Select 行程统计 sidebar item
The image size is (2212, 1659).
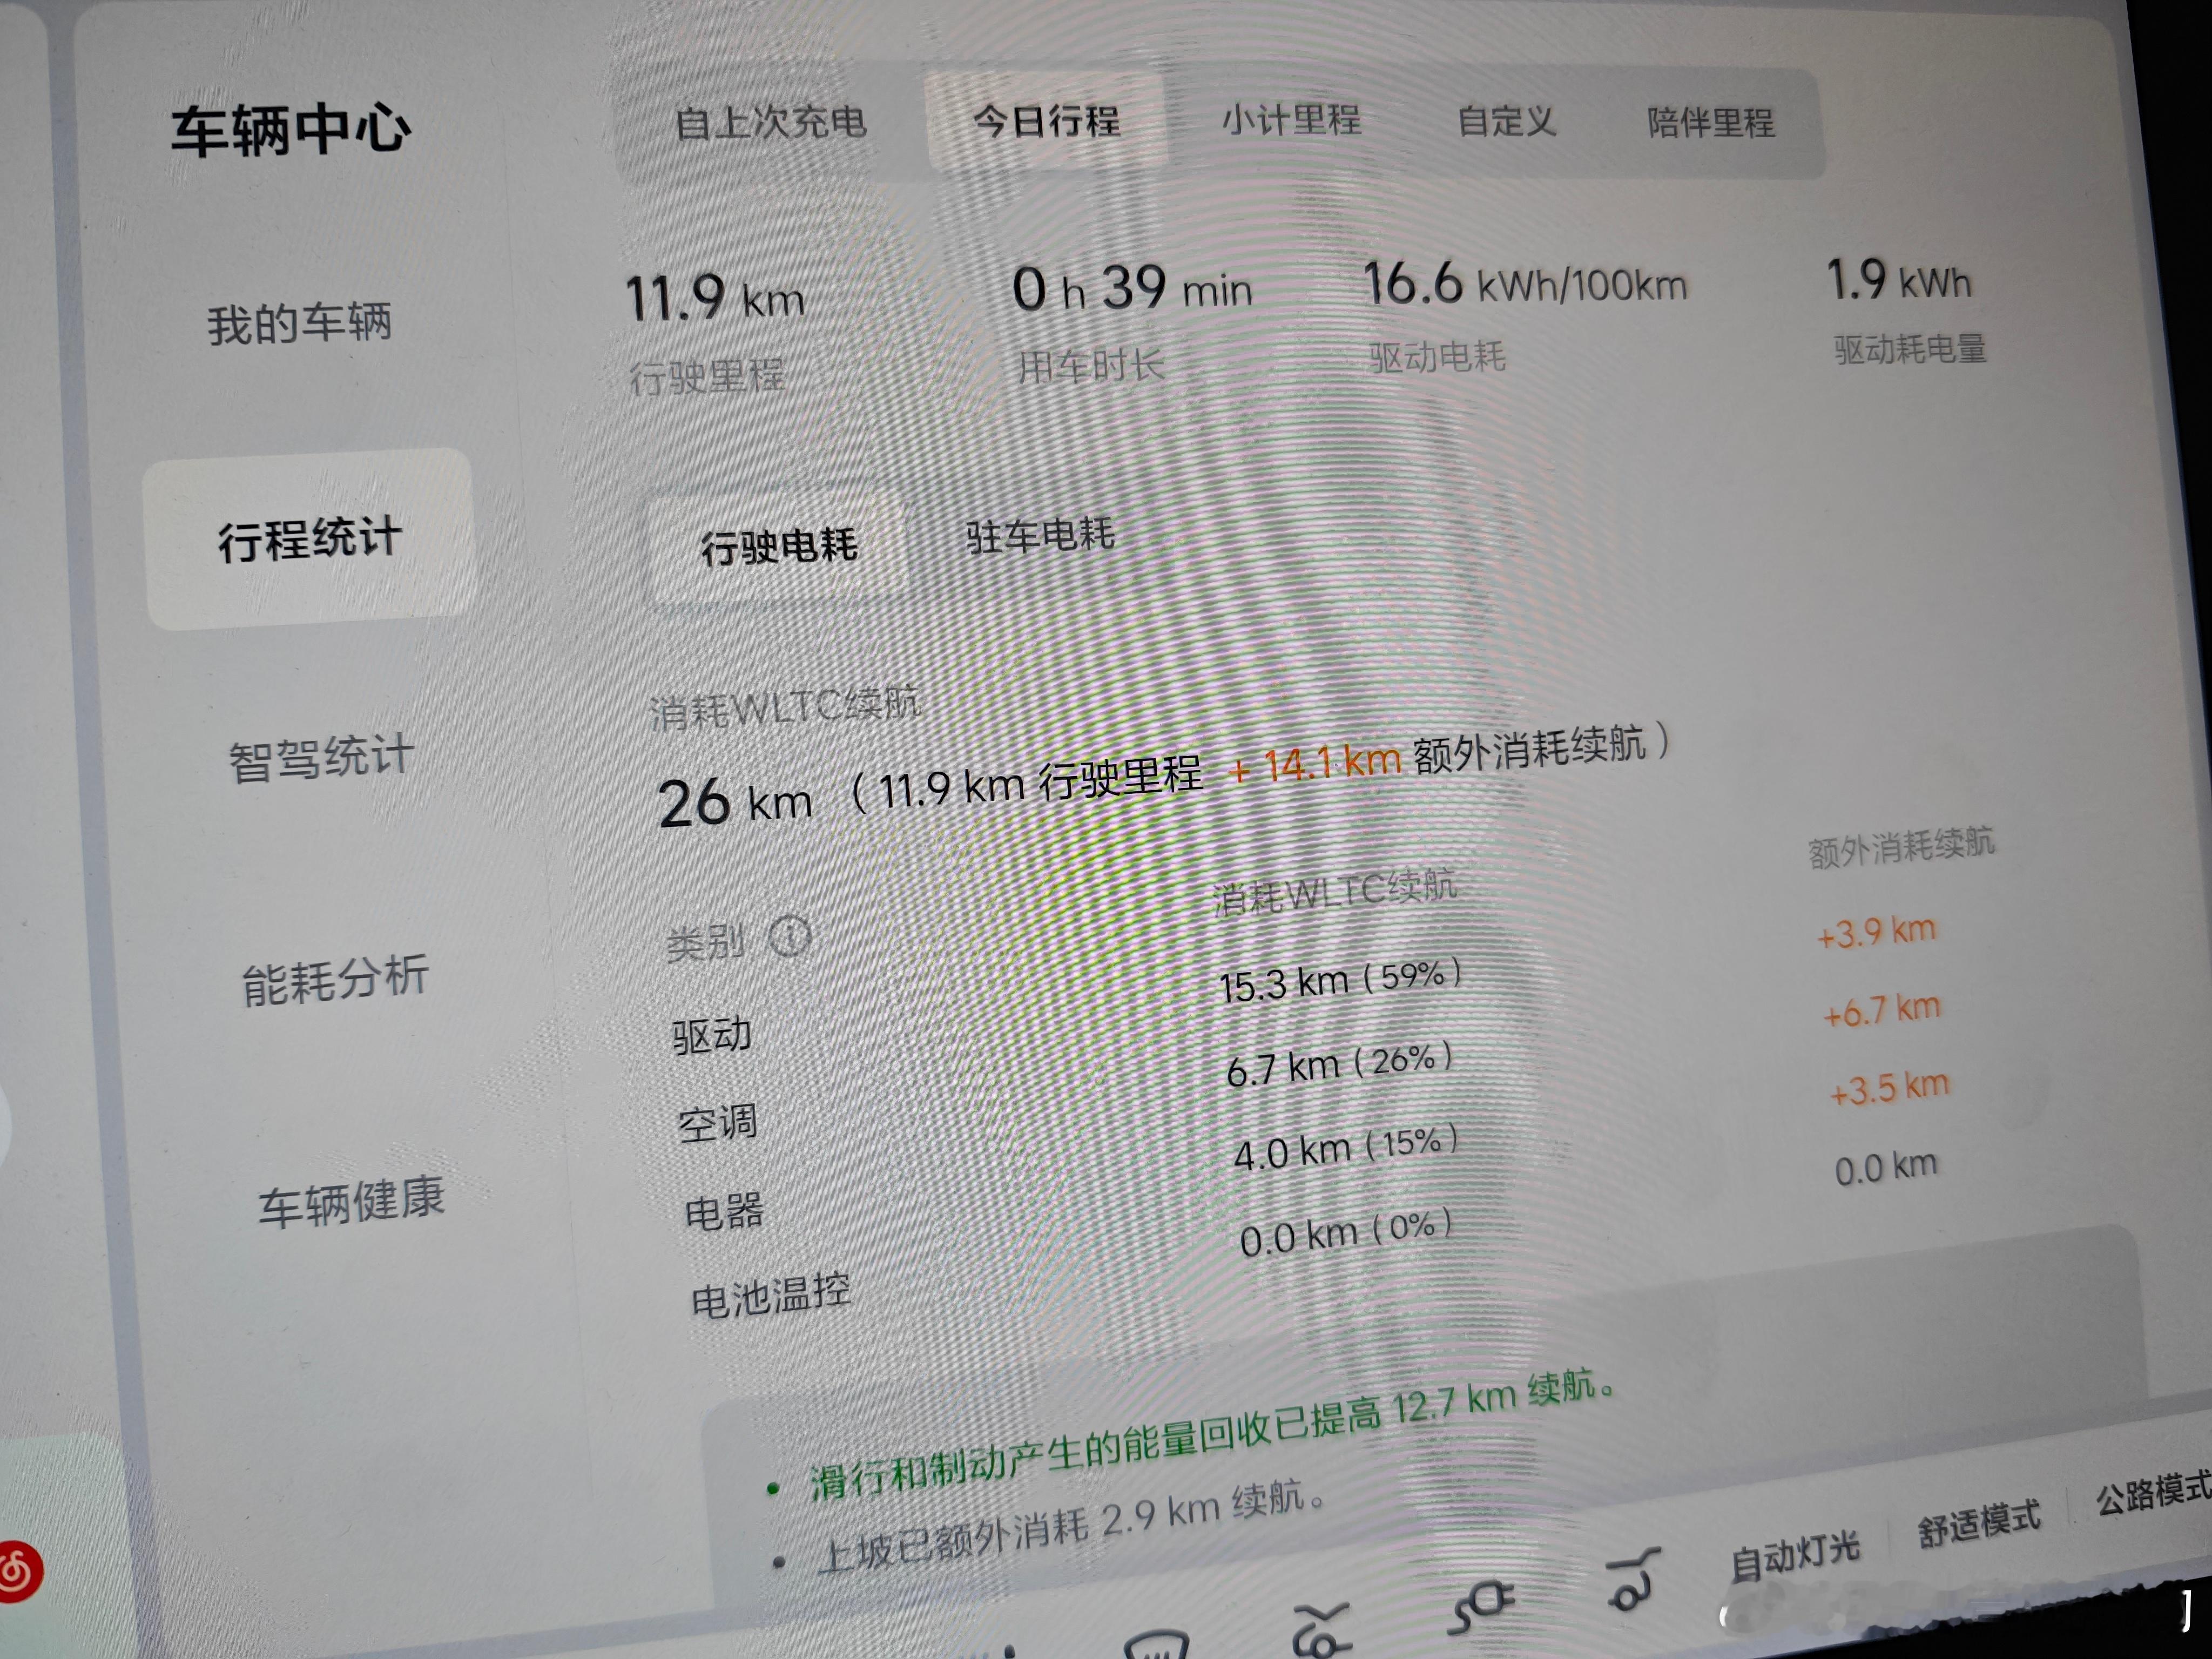click(310, 539)
